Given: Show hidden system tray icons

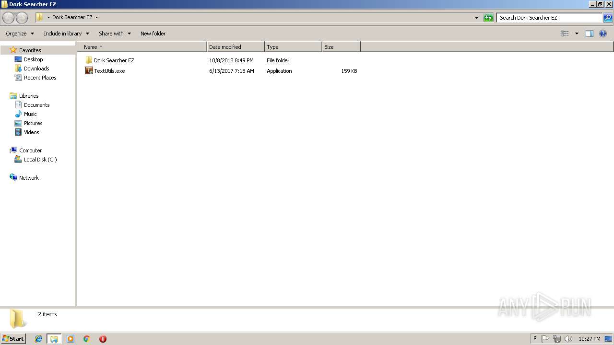Looking at the screenshot, I should click(x=535, y=339).
